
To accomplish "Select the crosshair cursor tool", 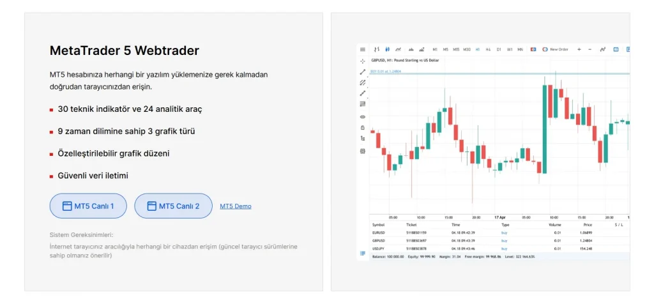I will [363, 61].
